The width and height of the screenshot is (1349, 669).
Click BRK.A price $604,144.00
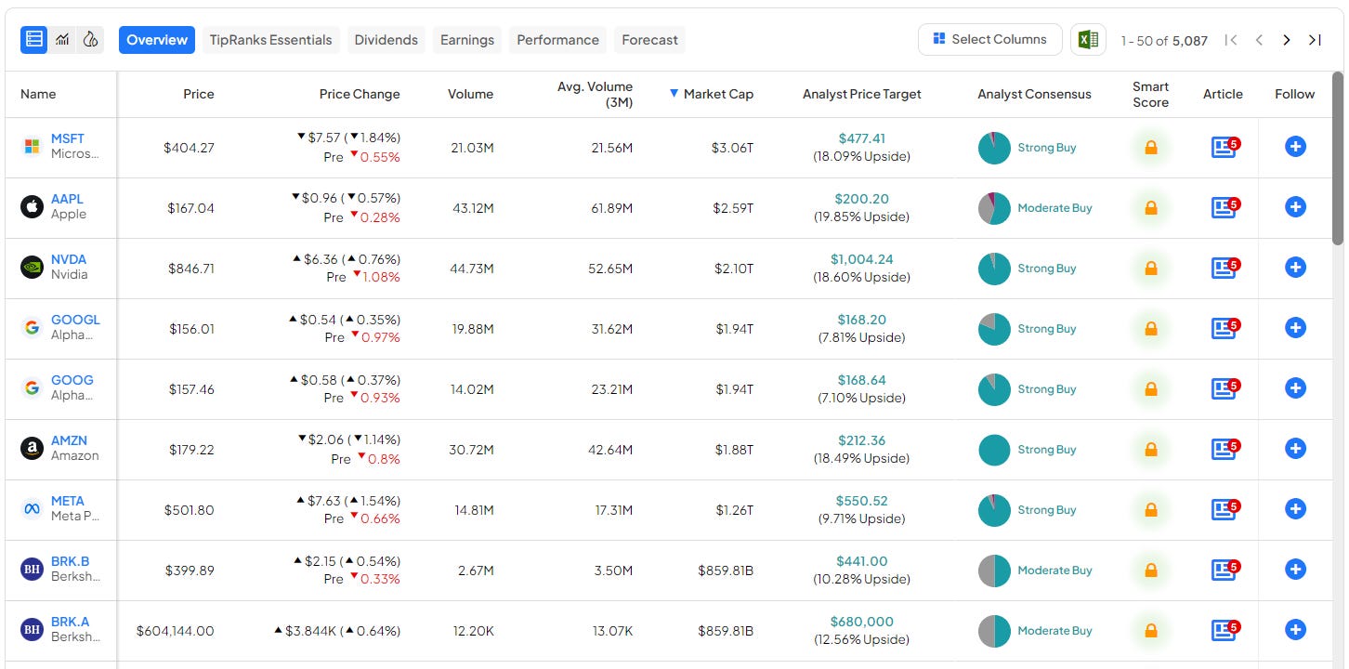point(175,631)
